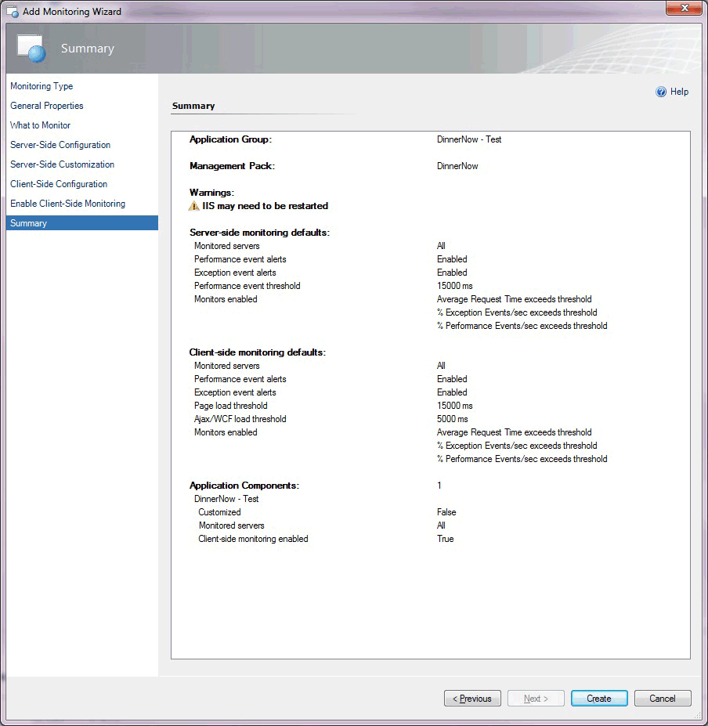Select the General Properties wizard step
This screenshot has height=726, width=708.
(x=46, y=106)
